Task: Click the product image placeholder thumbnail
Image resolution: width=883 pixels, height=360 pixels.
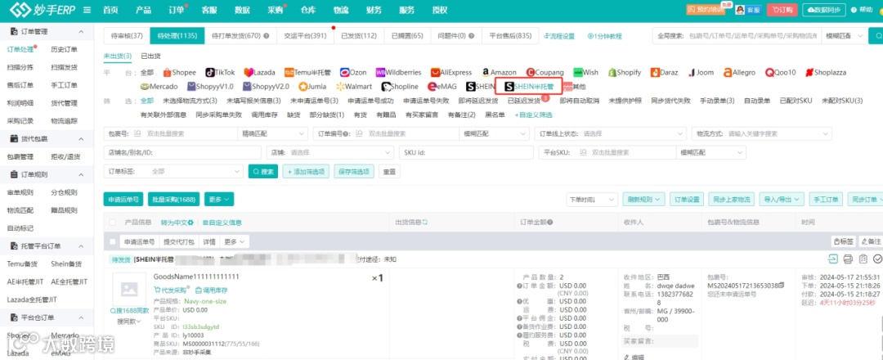Action: pyautogui.click(x=129, y=290)
